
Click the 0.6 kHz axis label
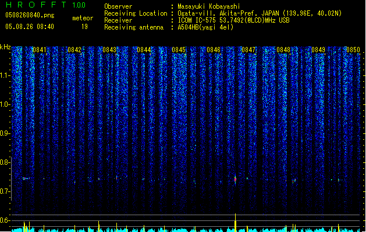pos(5,220)
